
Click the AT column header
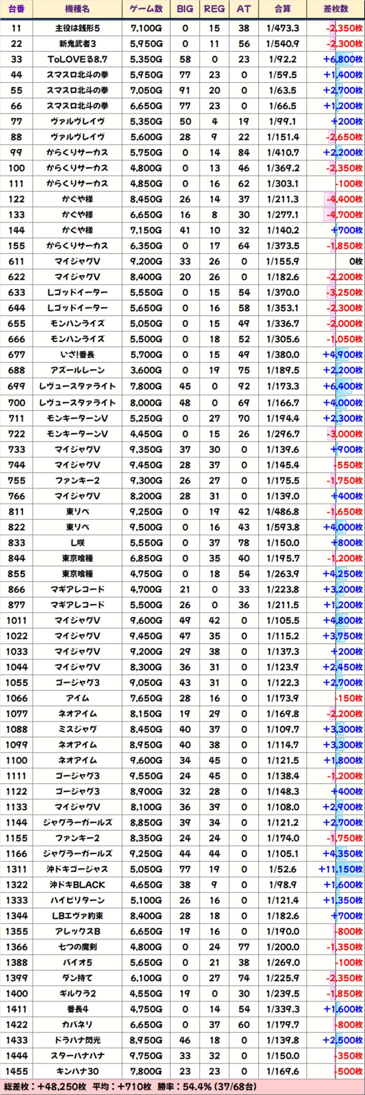244,9
